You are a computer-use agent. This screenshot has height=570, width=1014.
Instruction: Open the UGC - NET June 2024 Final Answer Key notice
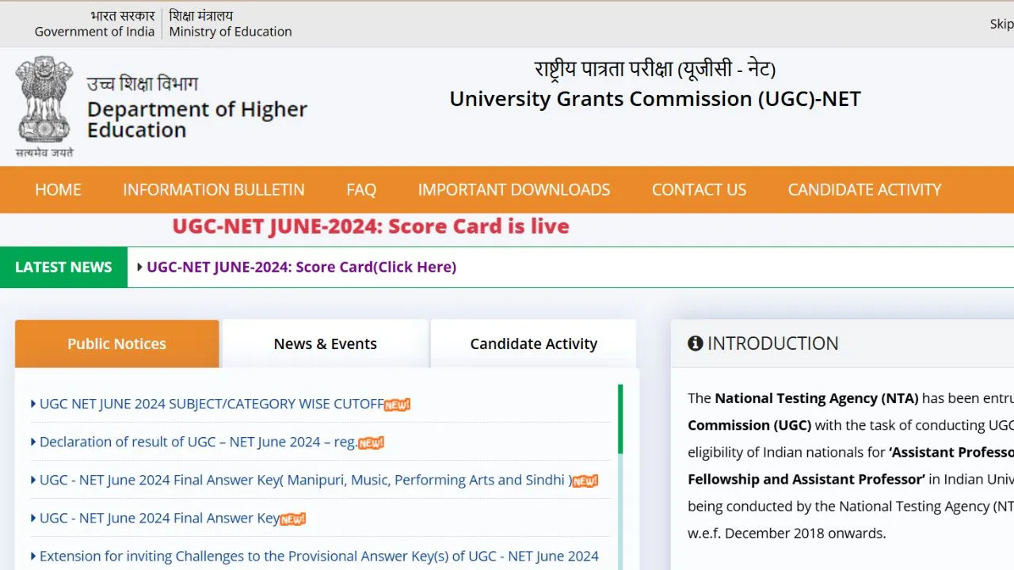point(159,518)
